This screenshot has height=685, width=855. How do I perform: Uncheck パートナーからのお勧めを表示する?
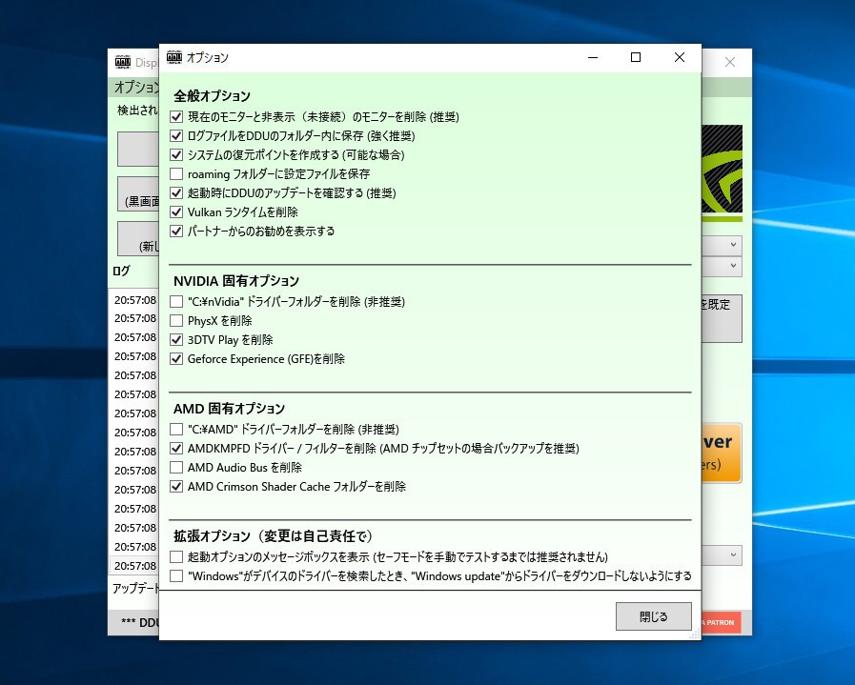176,232
